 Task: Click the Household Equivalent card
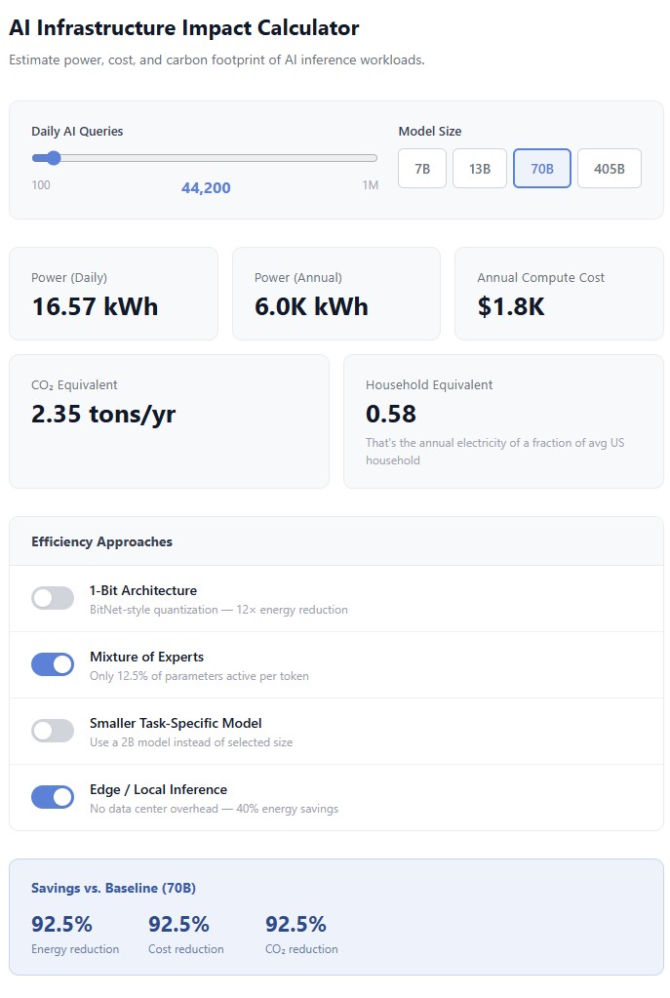pos(503,419)
